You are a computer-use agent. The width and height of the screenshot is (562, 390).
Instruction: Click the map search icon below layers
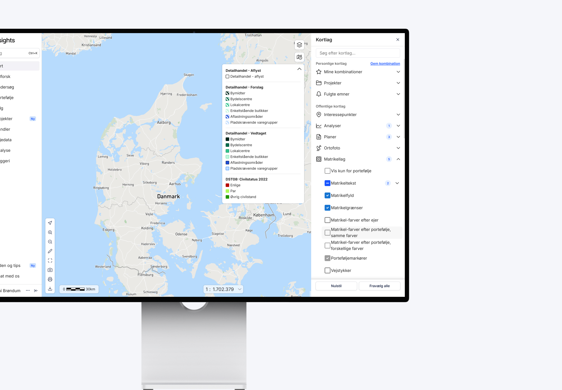(x=299, y=57)
